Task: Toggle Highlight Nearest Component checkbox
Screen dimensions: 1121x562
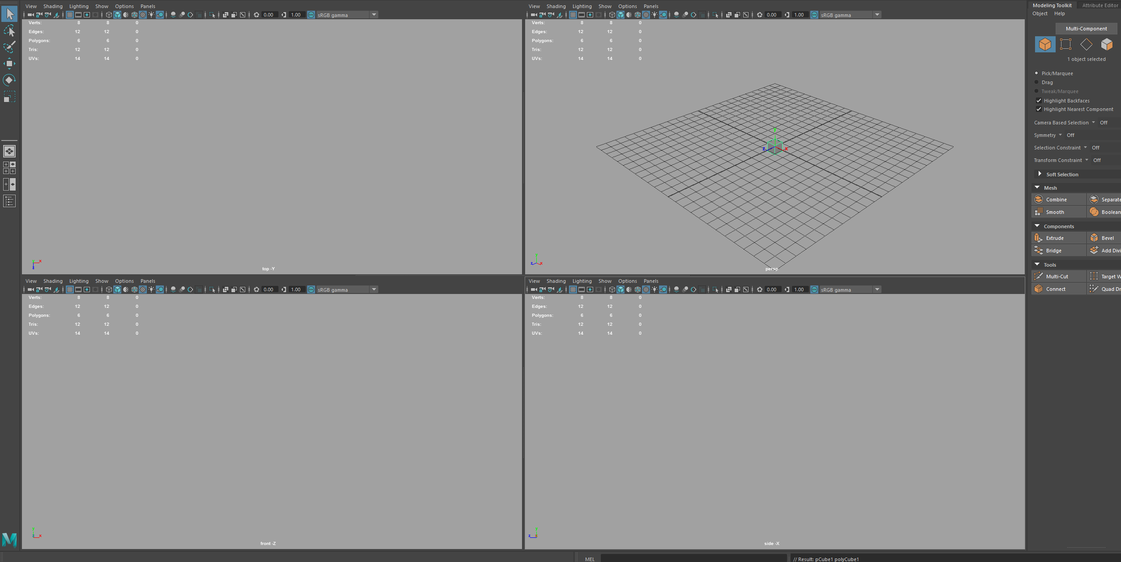Action: (x=1039, y=109)
